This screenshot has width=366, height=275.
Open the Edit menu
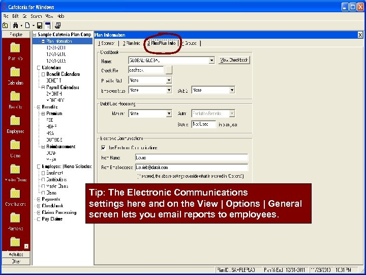pyautogui.click(x=15, y=16)
